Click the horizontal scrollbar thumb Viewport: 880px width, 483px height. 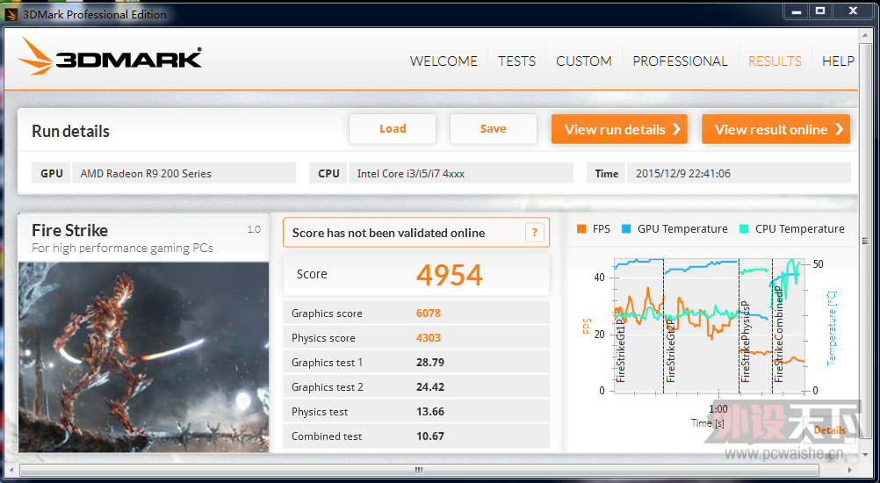419,470
